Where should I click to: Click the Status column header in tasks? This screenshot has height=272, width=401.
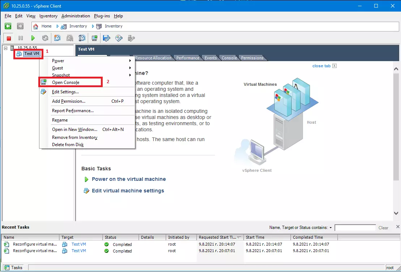(120, 237)
